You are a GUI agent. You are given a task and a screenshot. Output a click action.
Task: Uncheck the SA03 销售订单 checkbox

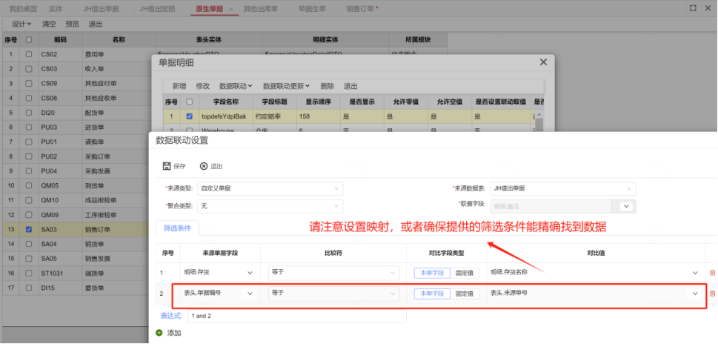coord(29,230)
